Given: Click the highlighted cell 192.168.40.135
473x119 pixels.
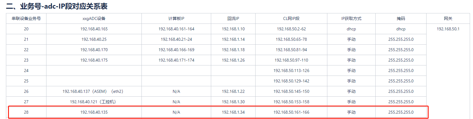Looking at the screenshot, I should click(94, 112).
